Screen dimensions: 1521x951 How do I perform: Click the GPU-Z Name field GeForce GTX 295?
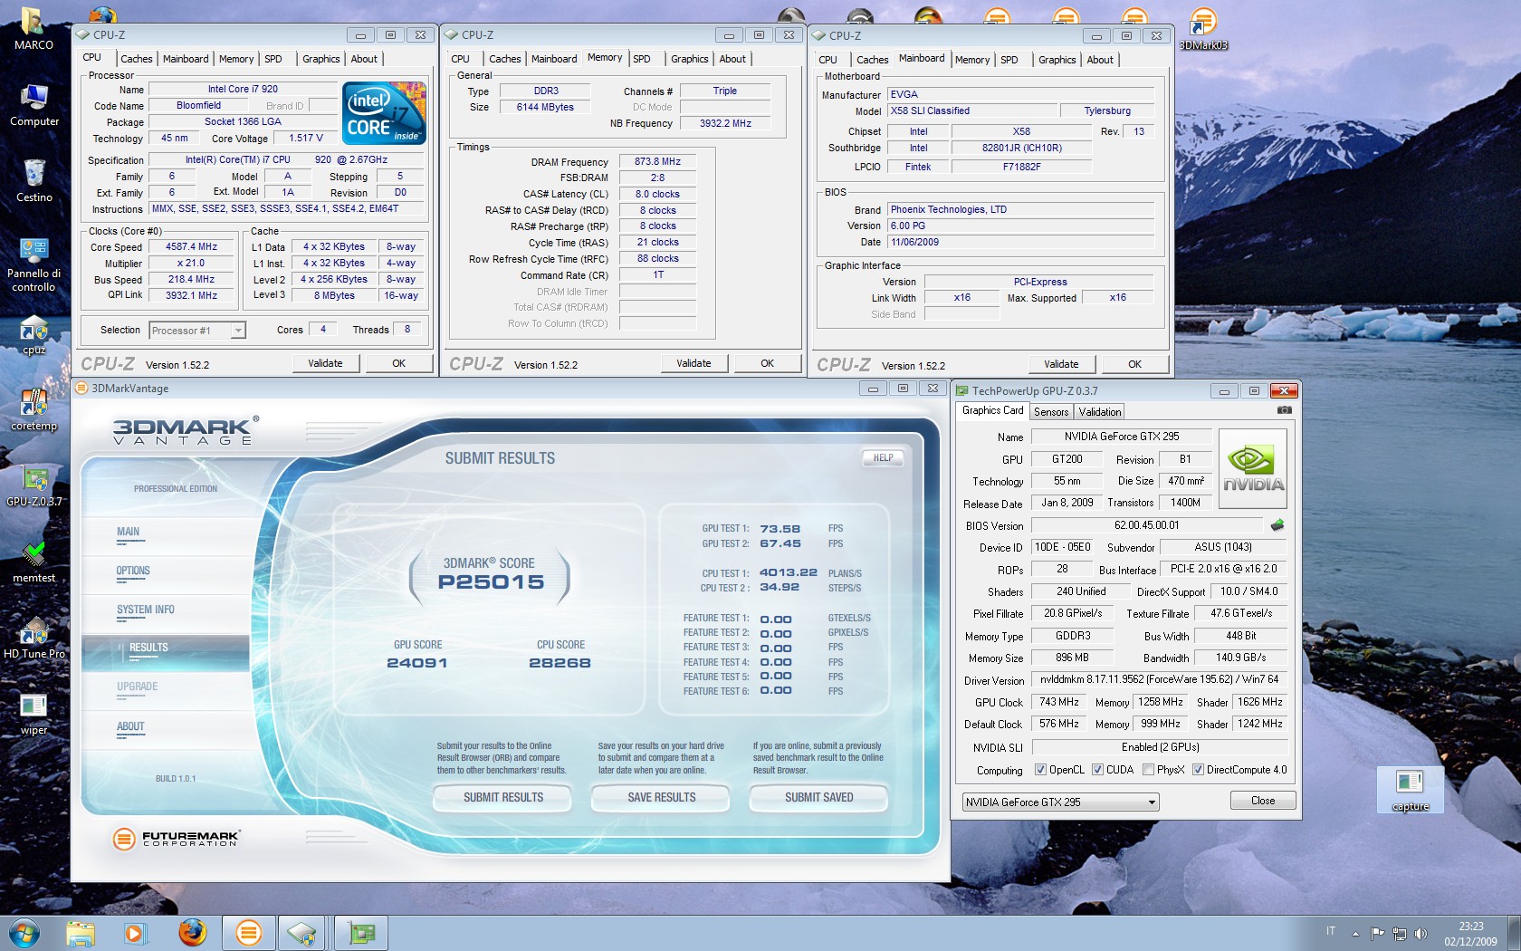pyautogui.click(x=1121, y=437)
